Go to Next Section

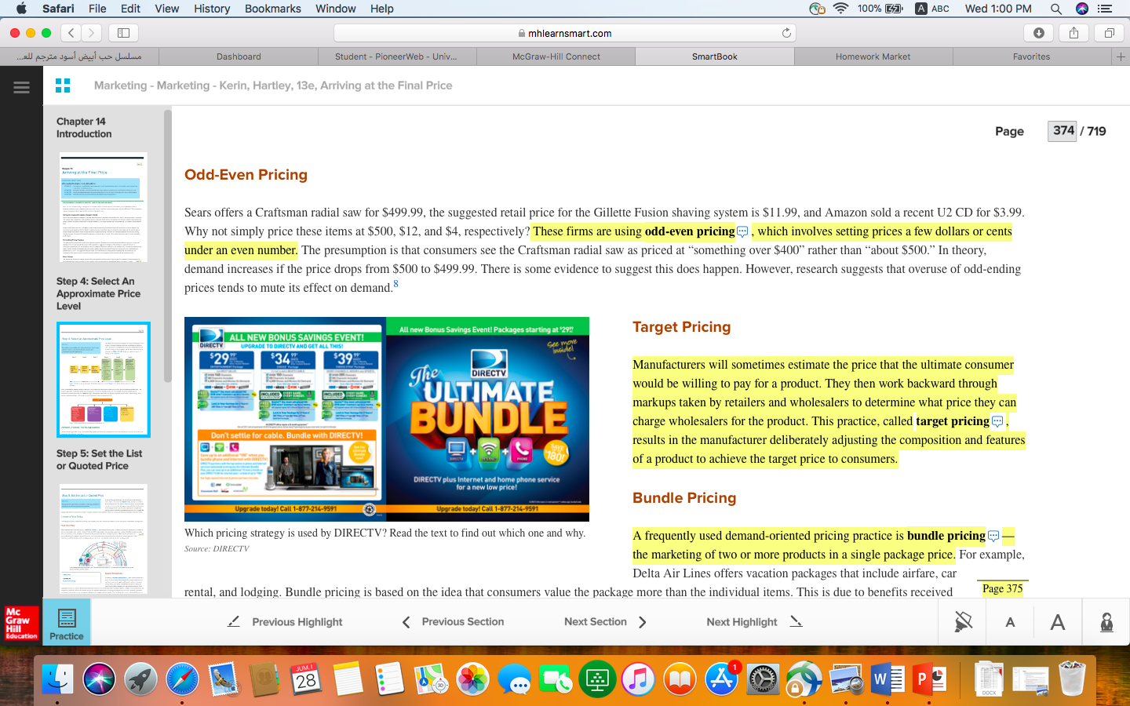tap(606, 622)
